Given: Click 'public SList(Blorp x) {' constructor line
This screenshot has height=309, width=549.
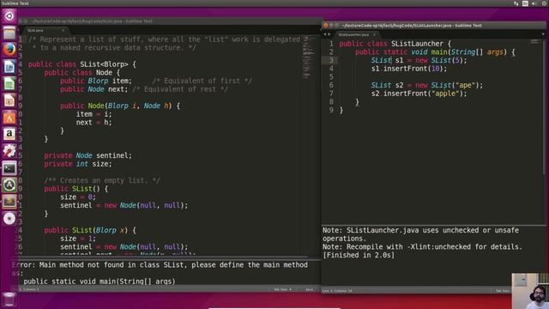Looking at the screenshot, I should coord(90,230).
